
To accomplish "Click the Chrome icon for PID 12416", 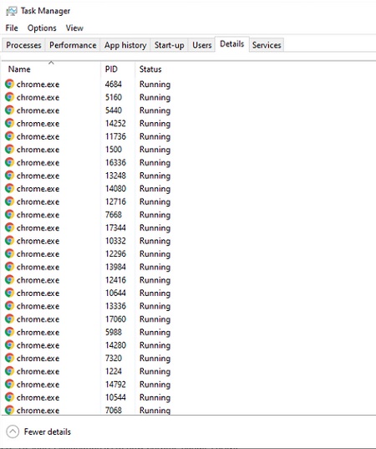I will point(9,280).
